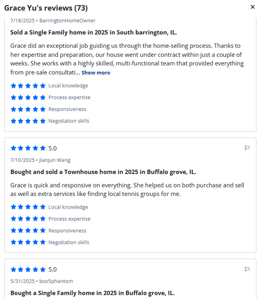Expand the BarringtonHomeOwner review with Show more

tap(96, 73)
